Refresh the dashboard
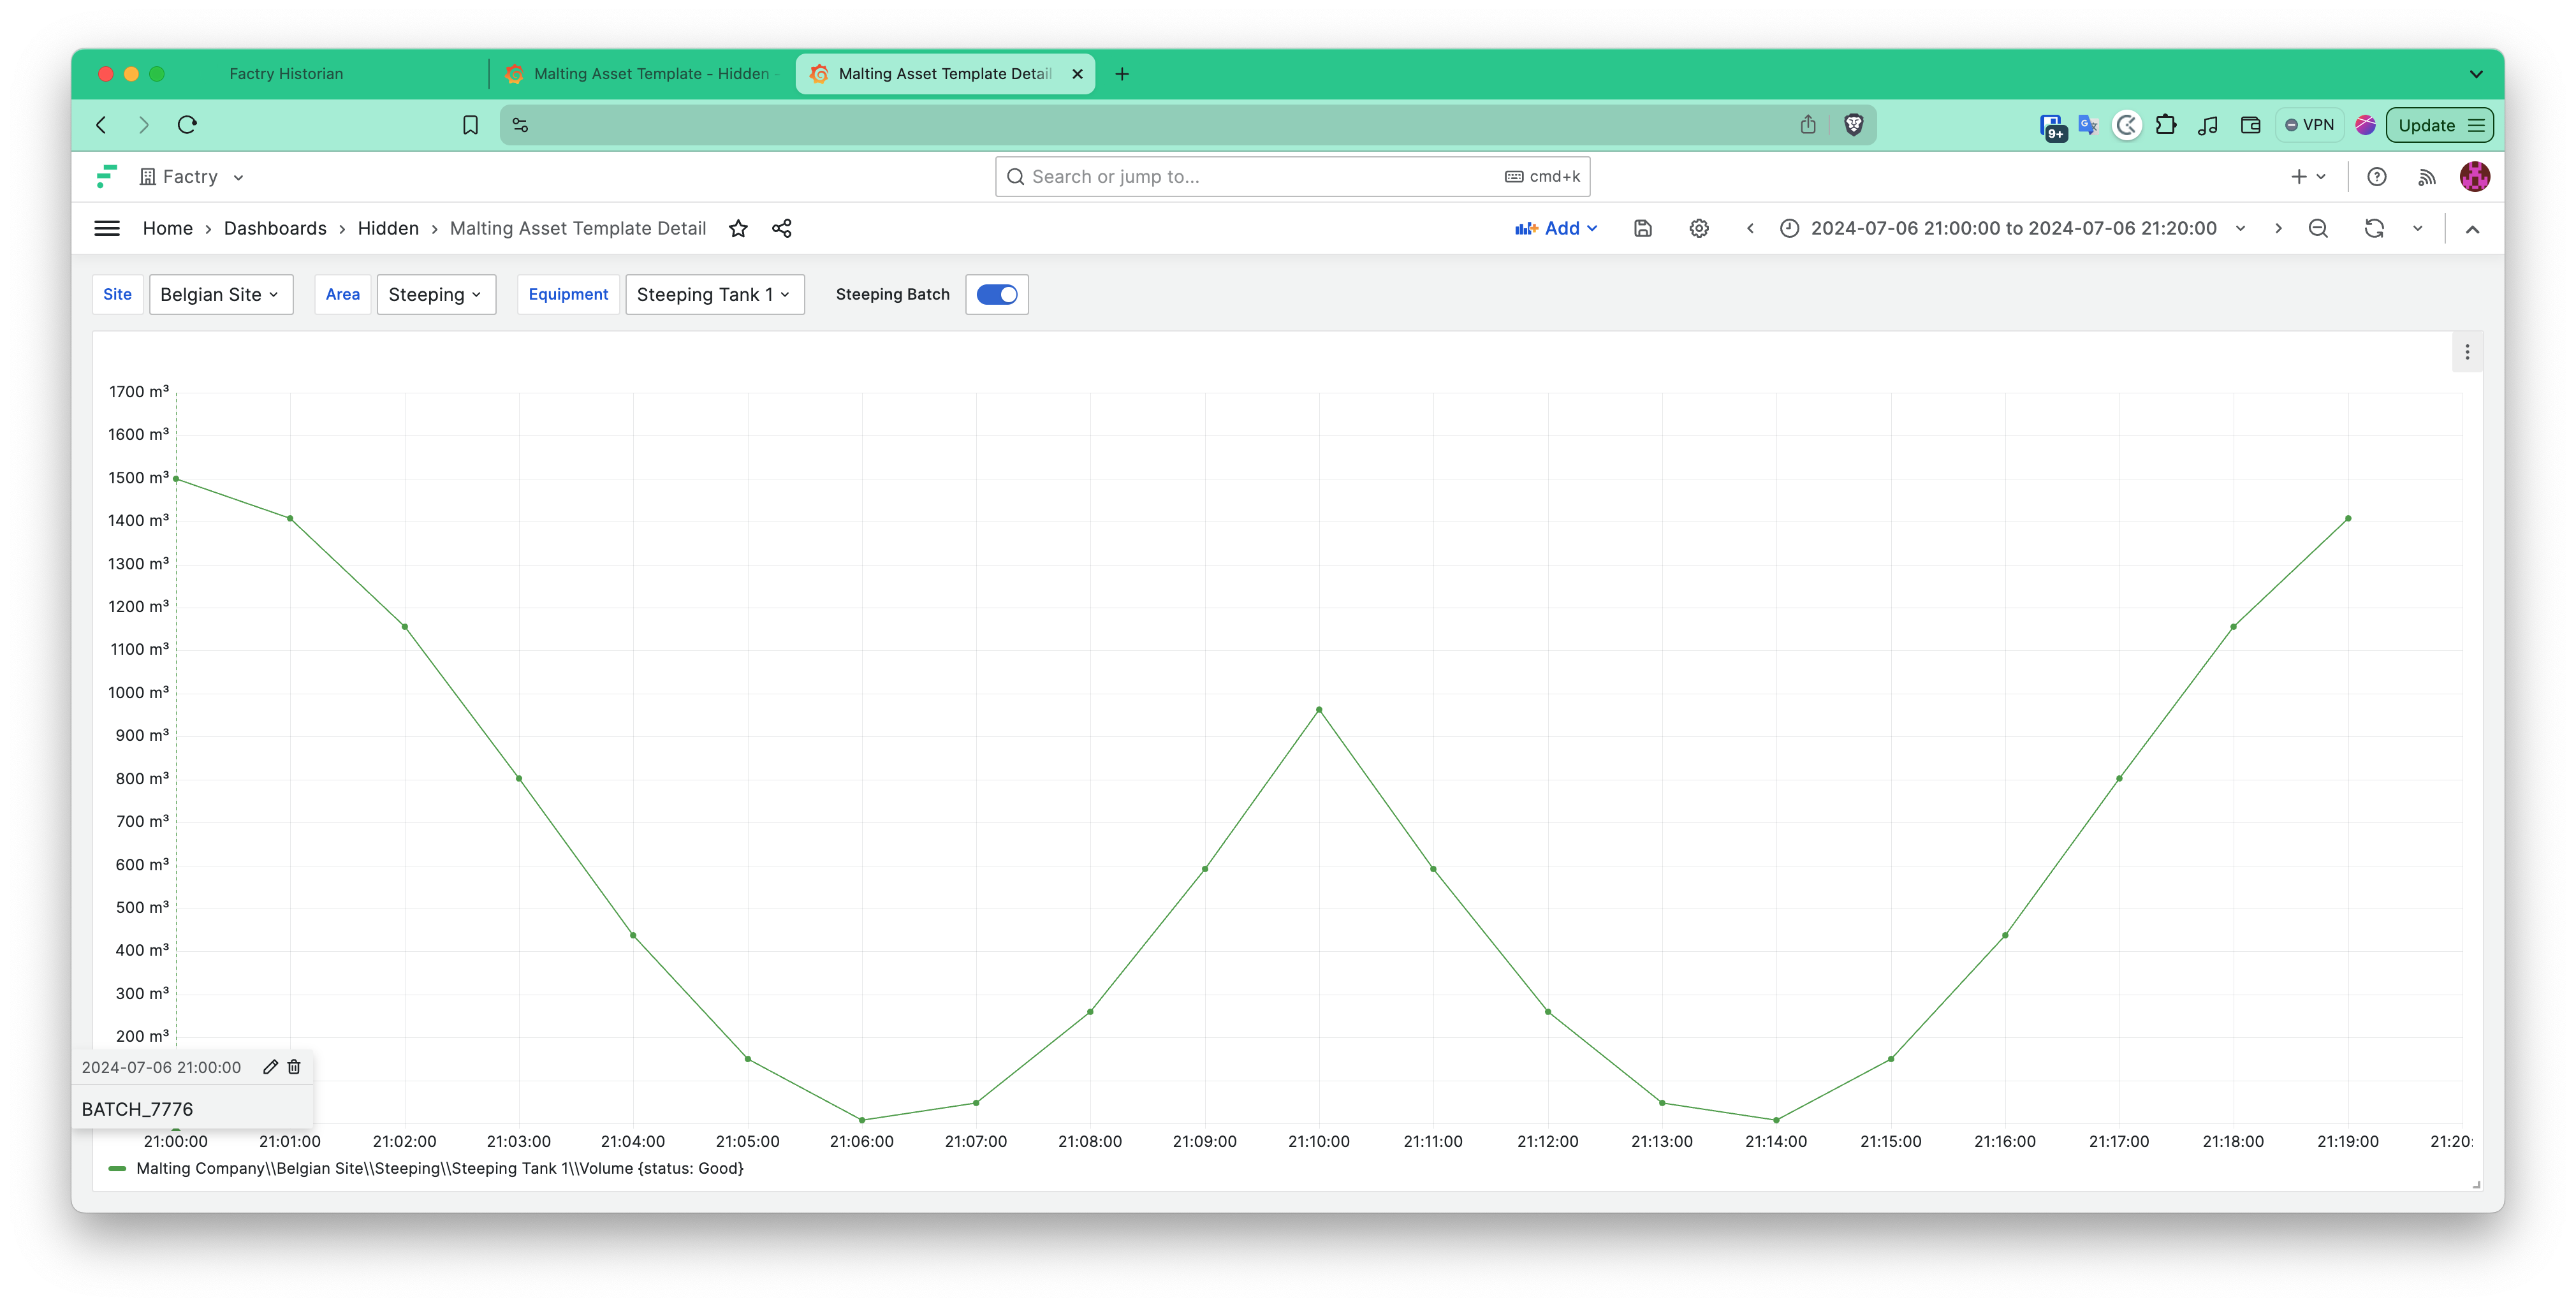 (x=2374, y=229)
